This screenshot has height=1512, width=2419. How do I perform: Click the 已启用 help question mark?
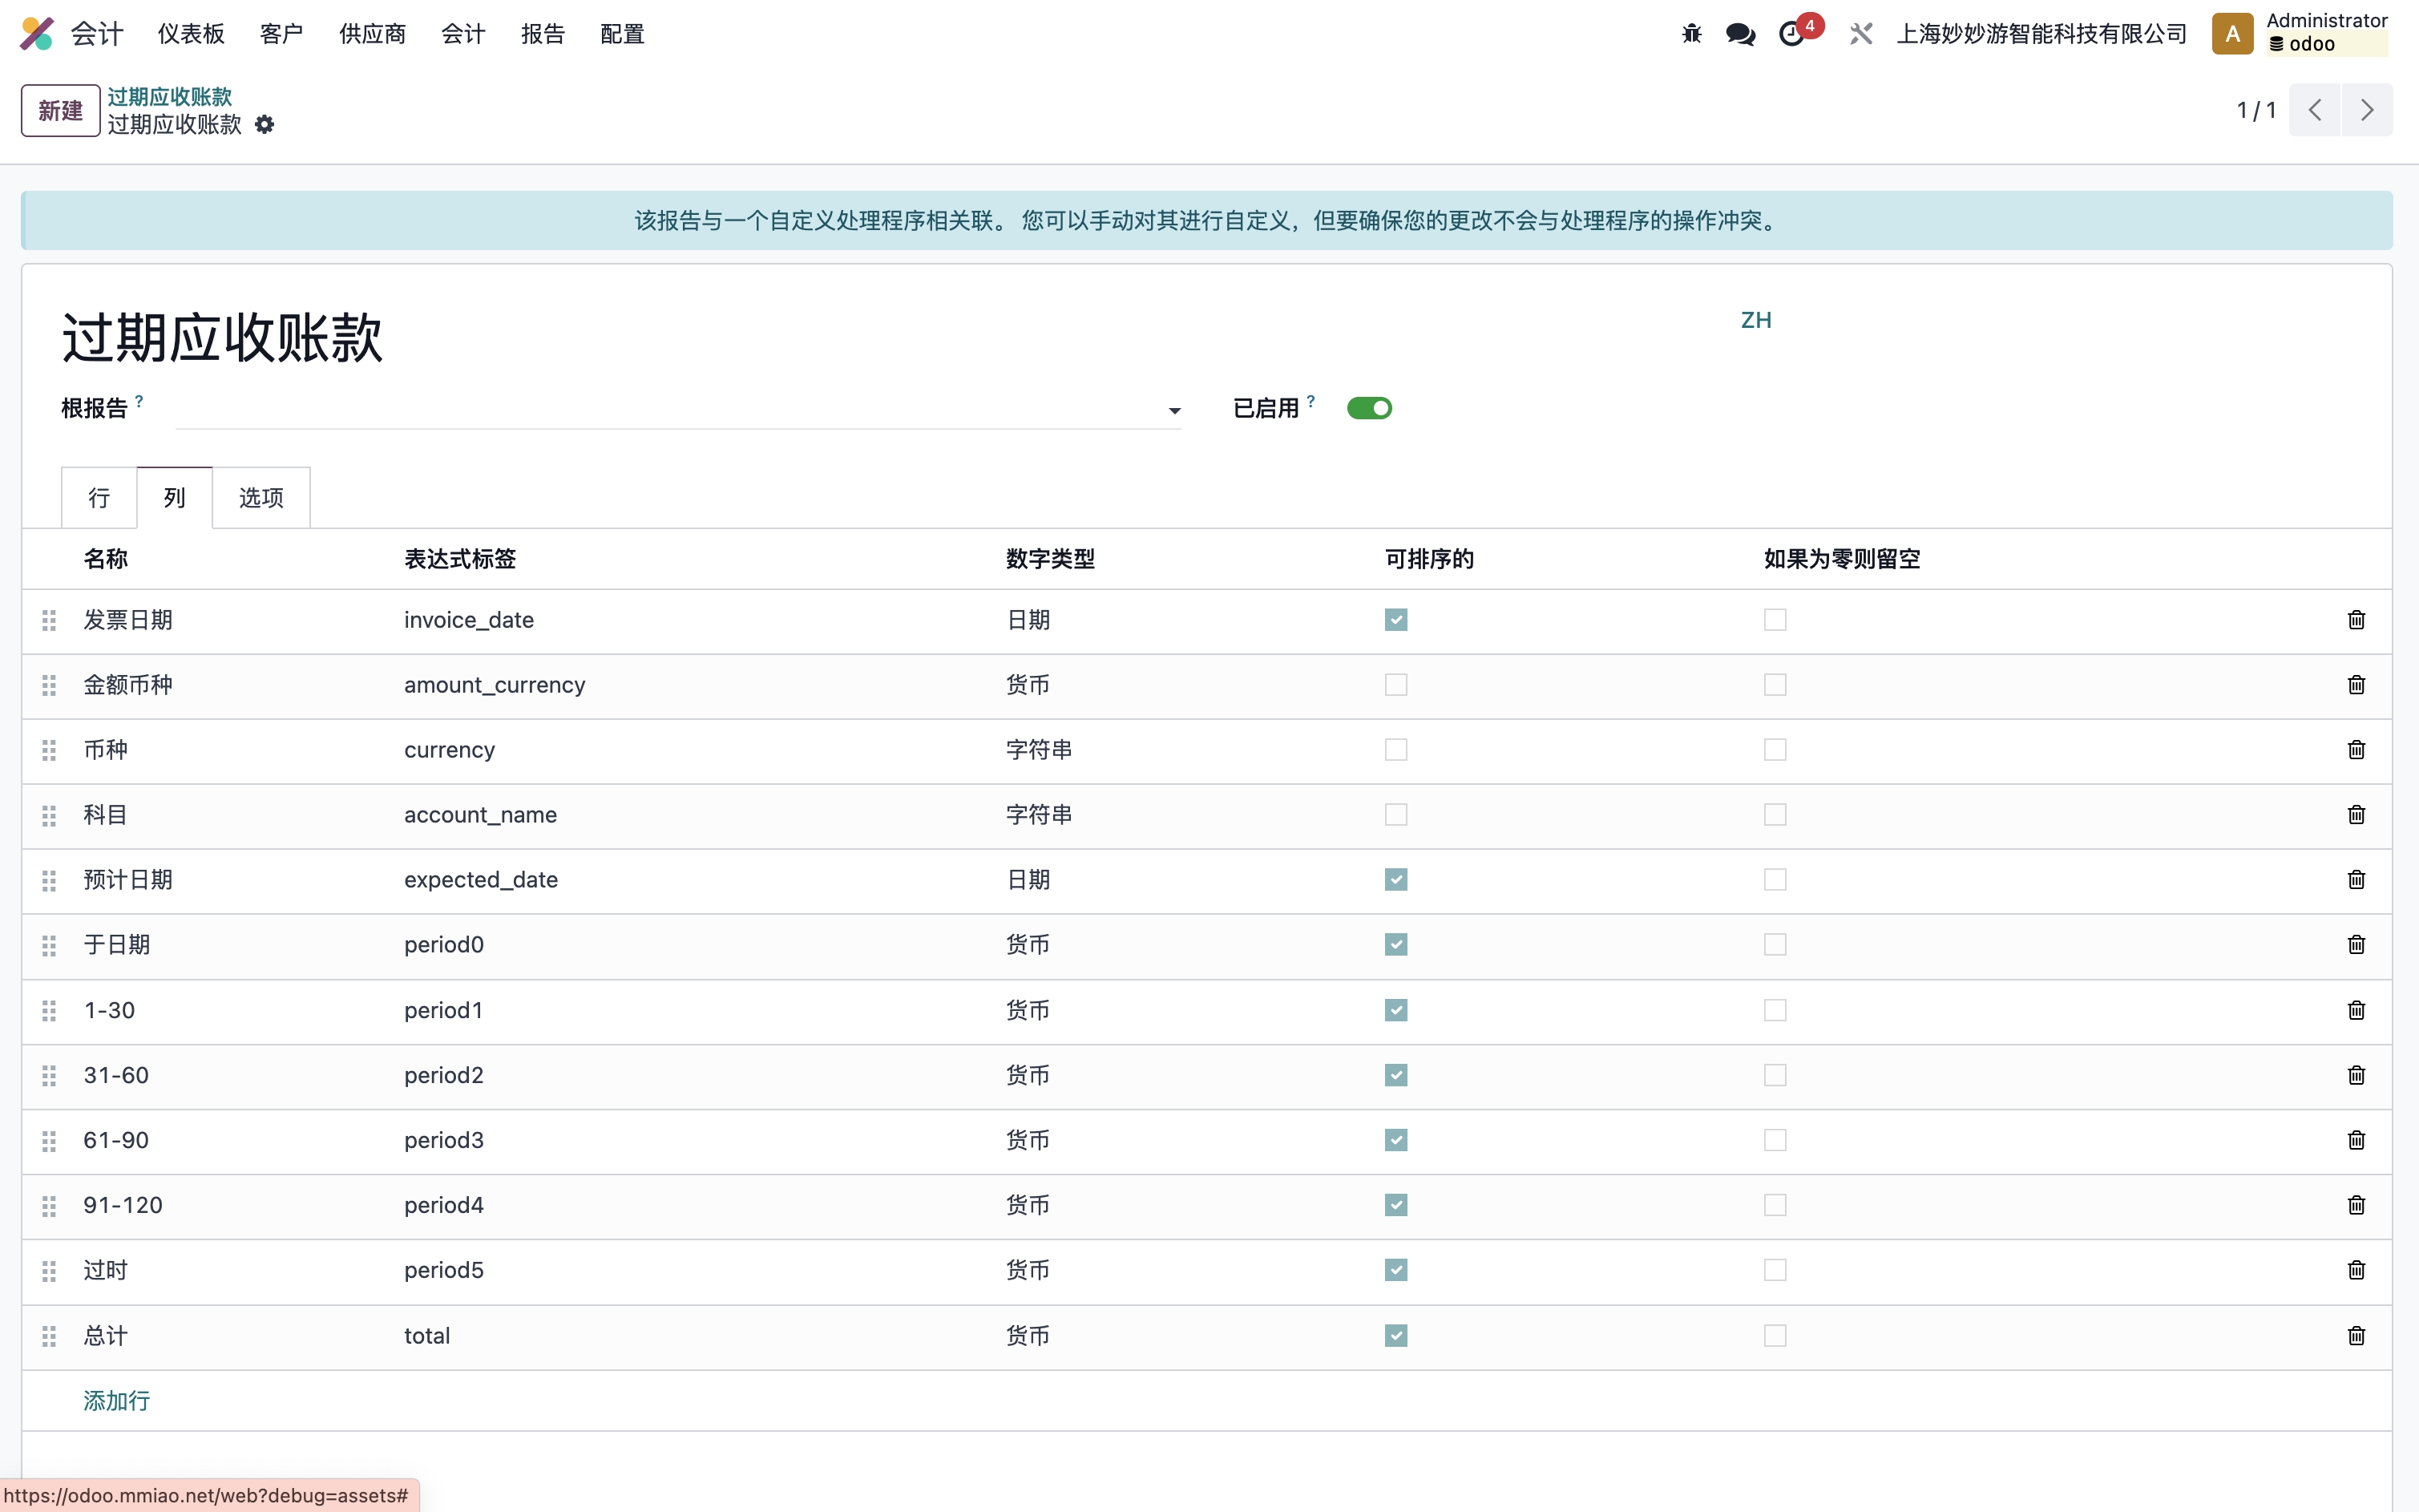coord(1310,401)
